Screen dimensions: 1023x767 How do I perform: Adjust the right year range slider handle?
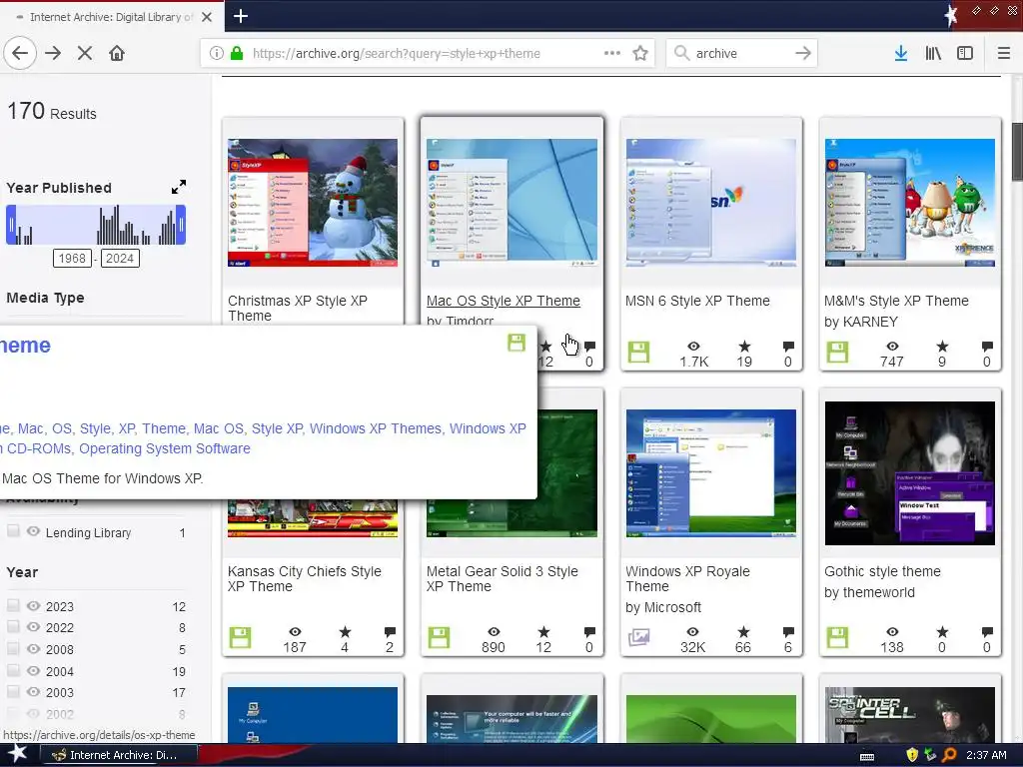click(x=181, y=225)
